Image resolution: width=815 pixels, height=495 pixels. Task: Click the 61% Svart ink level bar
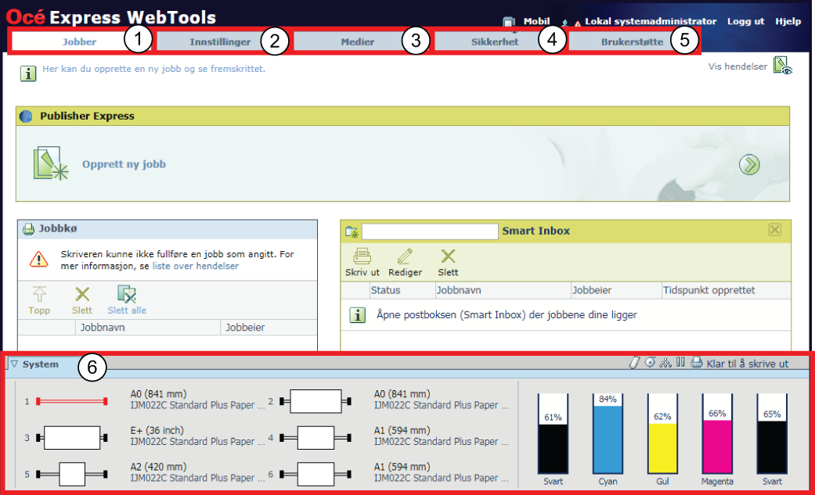click(x=553, y=434)
